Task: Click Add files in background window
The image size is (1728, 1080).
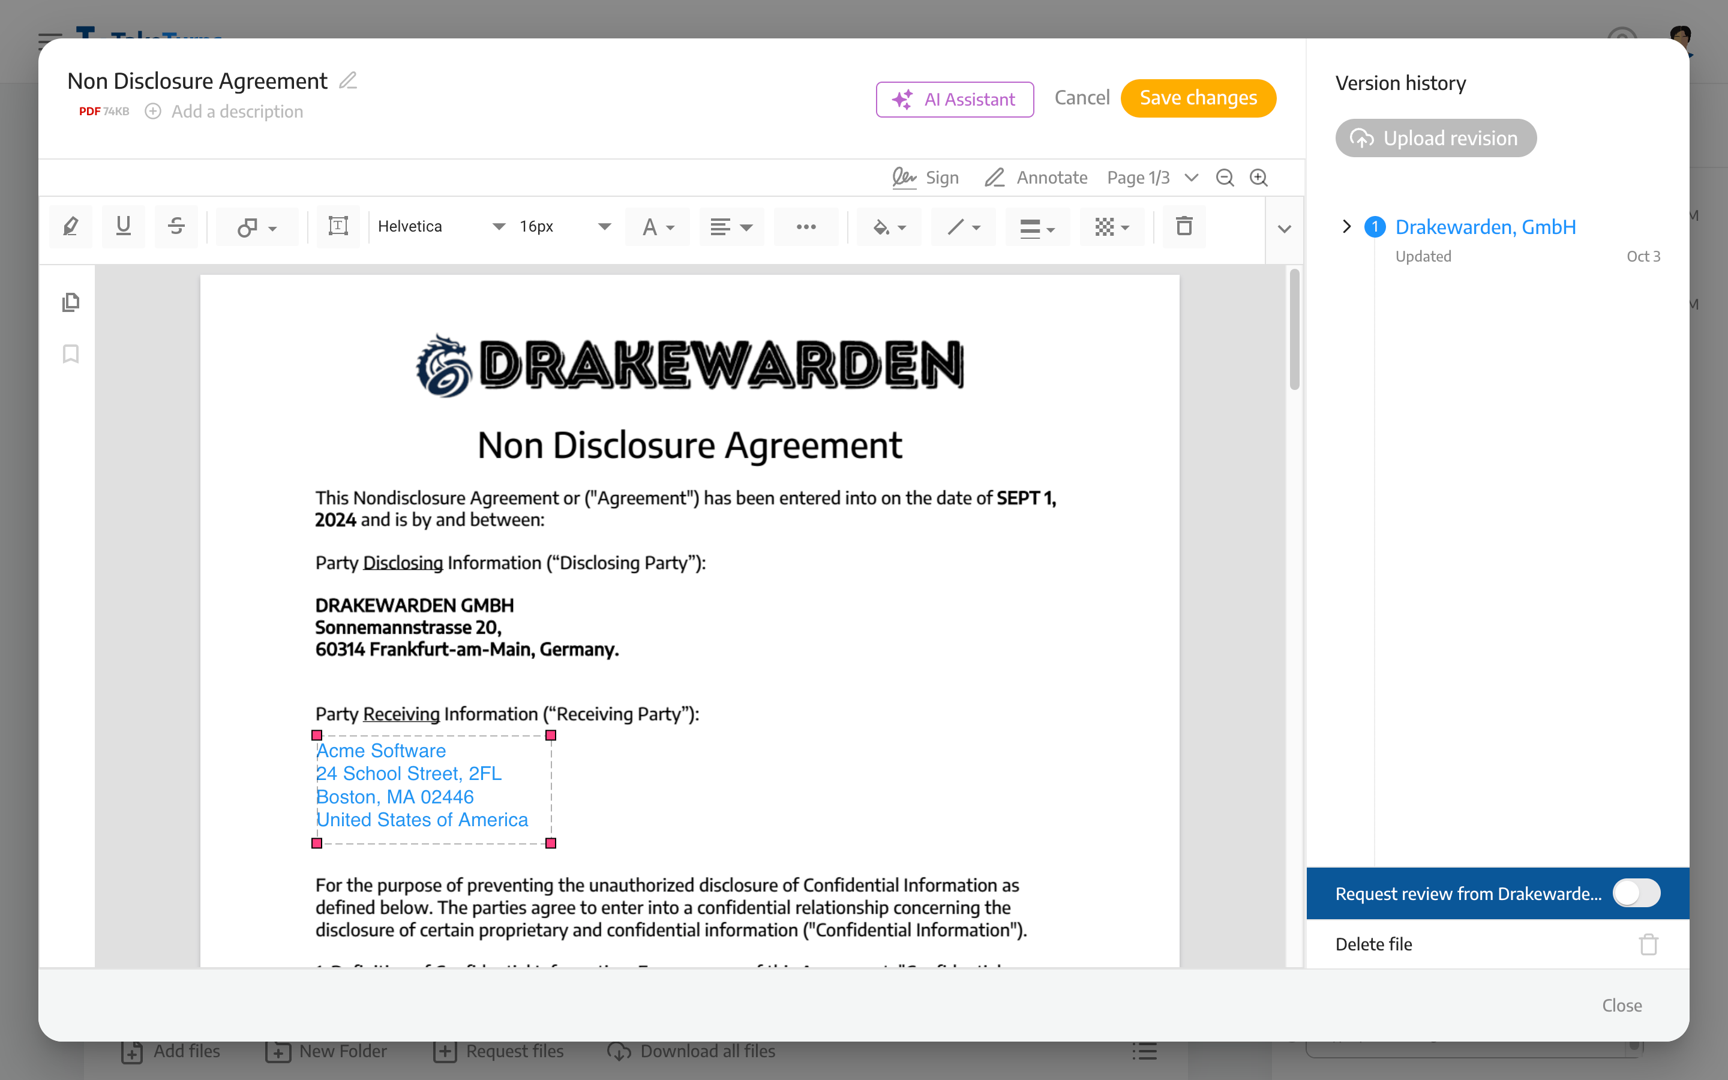Action: [170, 1051]
